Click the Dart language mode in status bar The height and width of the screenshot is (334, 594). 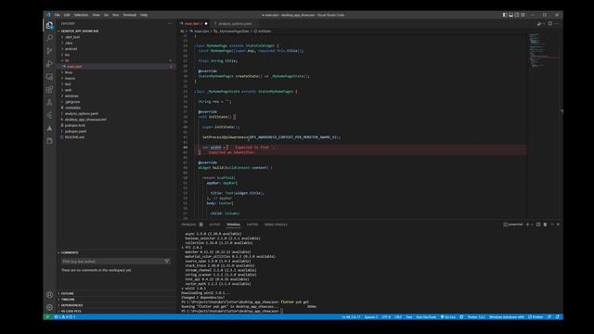point(409,317)
